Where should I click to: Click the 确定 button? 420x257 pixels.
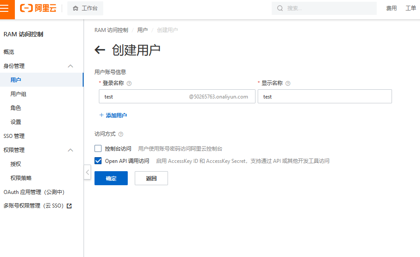(x=111, y=178)
